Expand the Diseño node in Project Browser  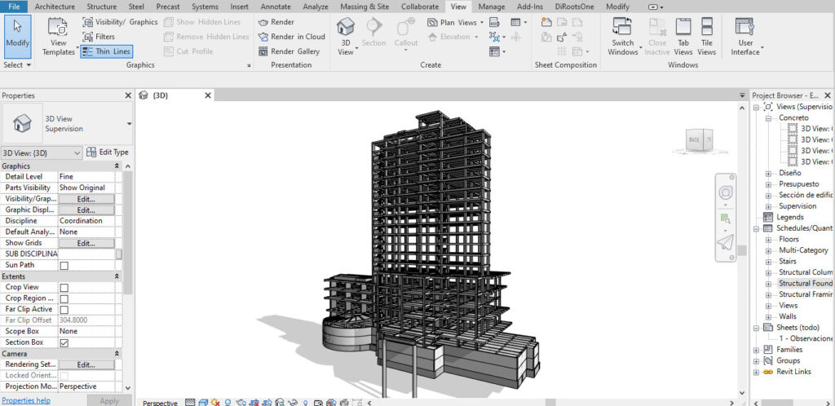point(768,173)
